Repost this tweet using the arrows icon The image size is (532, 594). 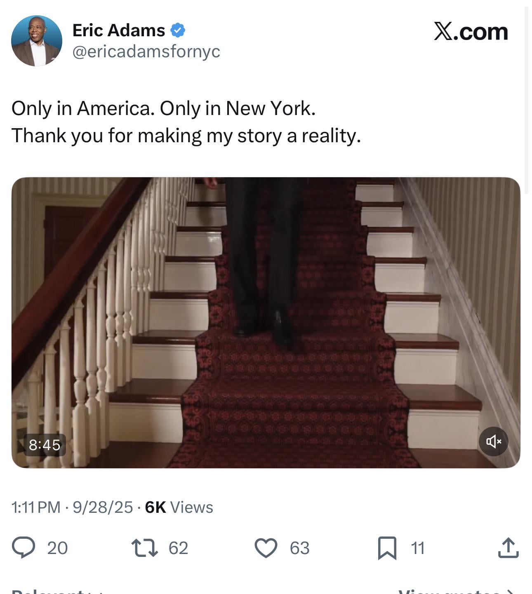(x=144, y=548)
